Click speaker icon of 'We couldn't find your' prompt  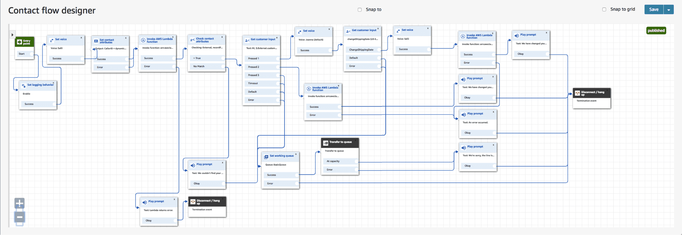tap(193, 166)
